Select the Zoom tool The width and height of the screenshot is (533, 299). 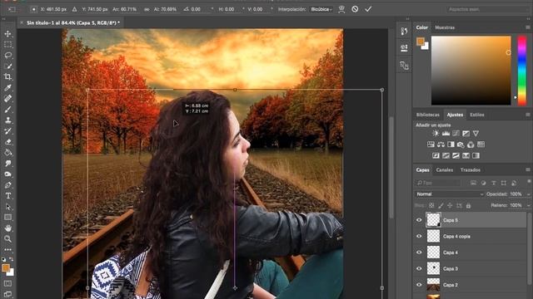[7, 239]
